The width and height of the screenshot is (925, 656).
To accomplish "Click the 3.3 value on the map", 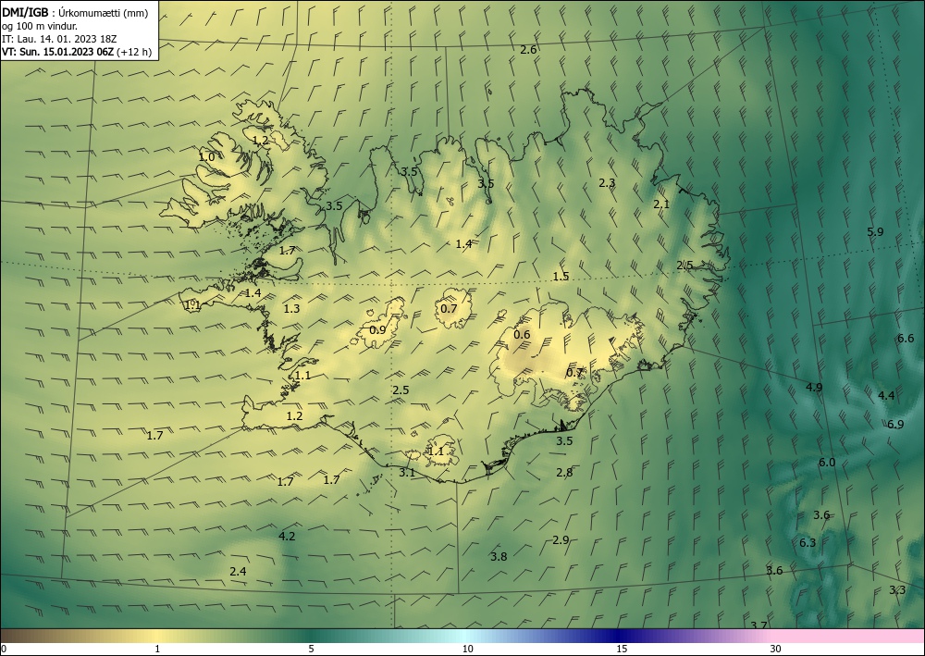I will coord(897,590).
